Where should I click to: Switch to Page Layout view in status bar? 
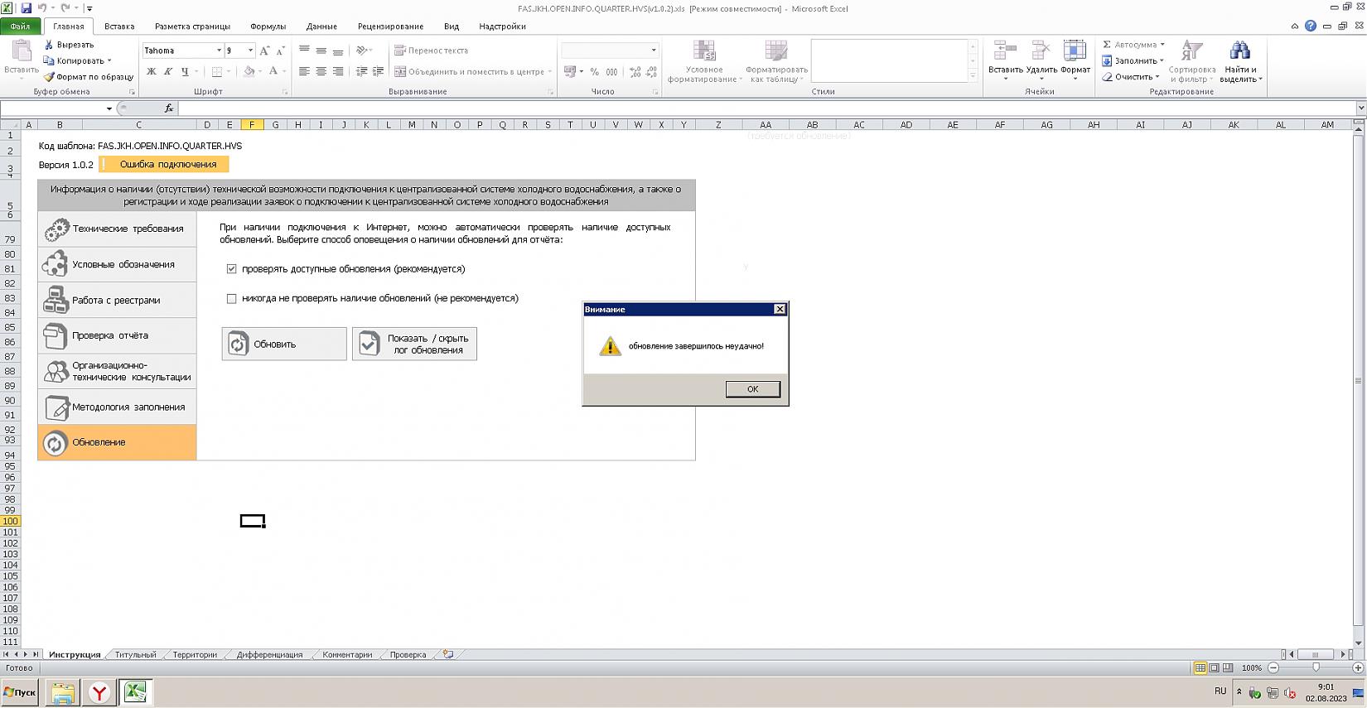click(x=1214, y=667)
